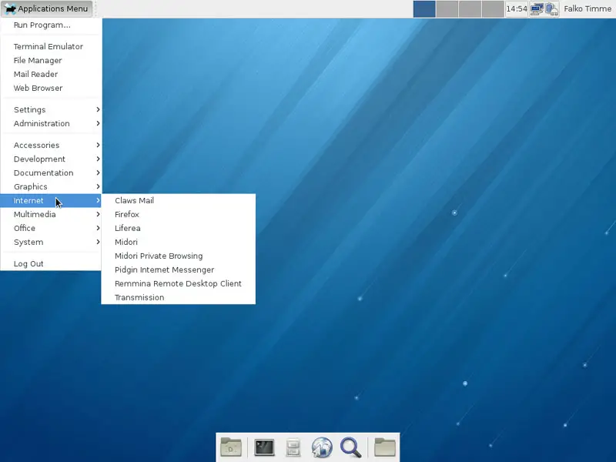Image resolution: width=616 pixels, height=462 pixels.
Task: Expand the Development submenu
Action: click(x=51, y=159)
